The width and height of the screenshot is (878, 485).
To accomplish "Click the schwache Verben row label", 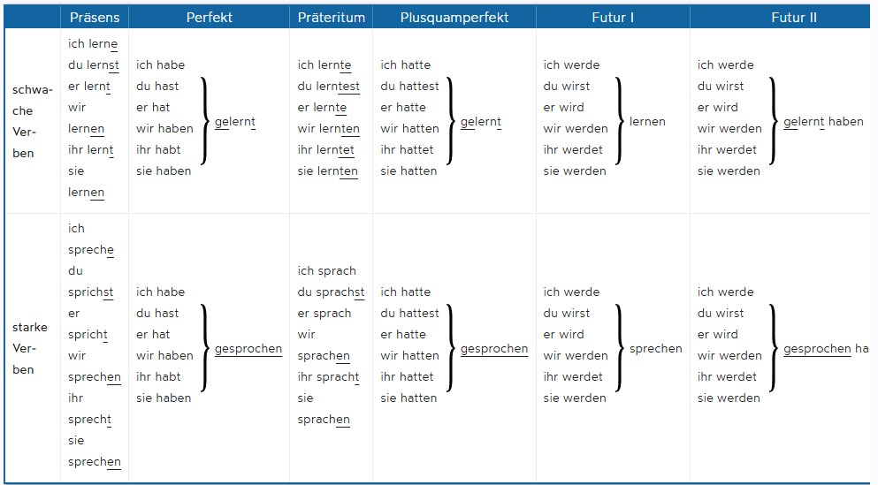I will point(33,122).
